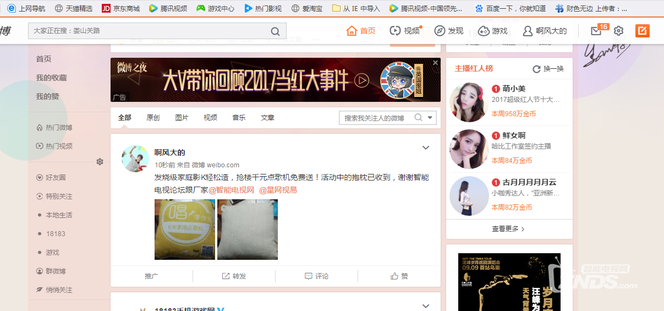Viewport: 664px width, 311px height.
Task: Open the 百度一下，你就知道 bookmark
Action: 510,8
